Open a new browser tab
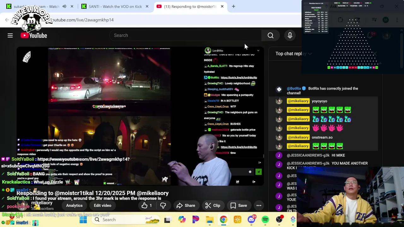 pyautogui.click(x=234, y=6)
